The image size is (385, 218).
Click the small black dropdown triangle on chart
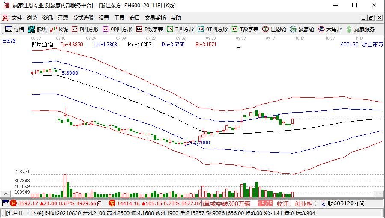[x=239, y=48]
